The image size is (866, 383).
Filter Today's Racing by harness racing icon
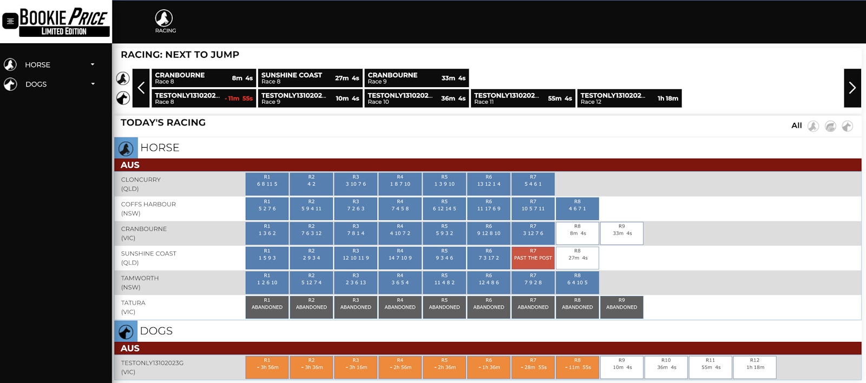pos(830,126)
